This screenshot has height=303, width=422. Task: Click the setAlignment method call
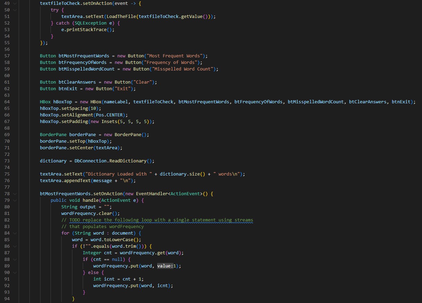point(77,115)
